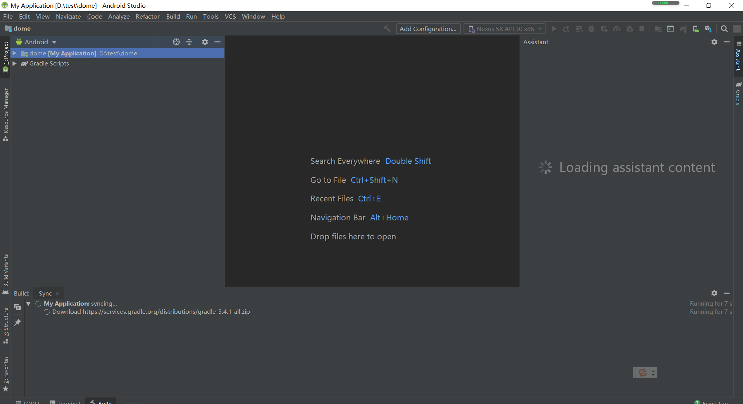The width and height of the screenshot is (743, 404).
Task: Click the toggle view icon in Build panel
Action: [x=17, y=307]
